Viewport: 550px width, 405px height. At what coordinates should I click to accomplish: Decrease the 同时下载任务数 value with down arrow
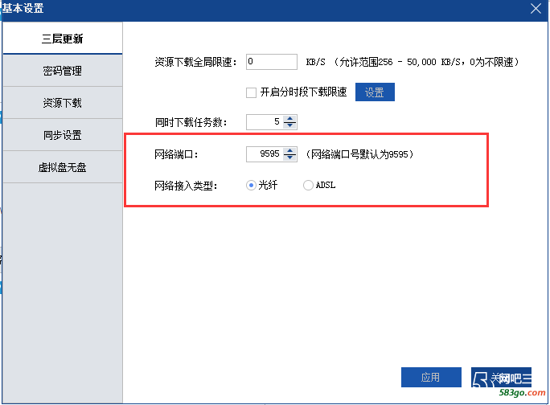(x=290, y=126)
